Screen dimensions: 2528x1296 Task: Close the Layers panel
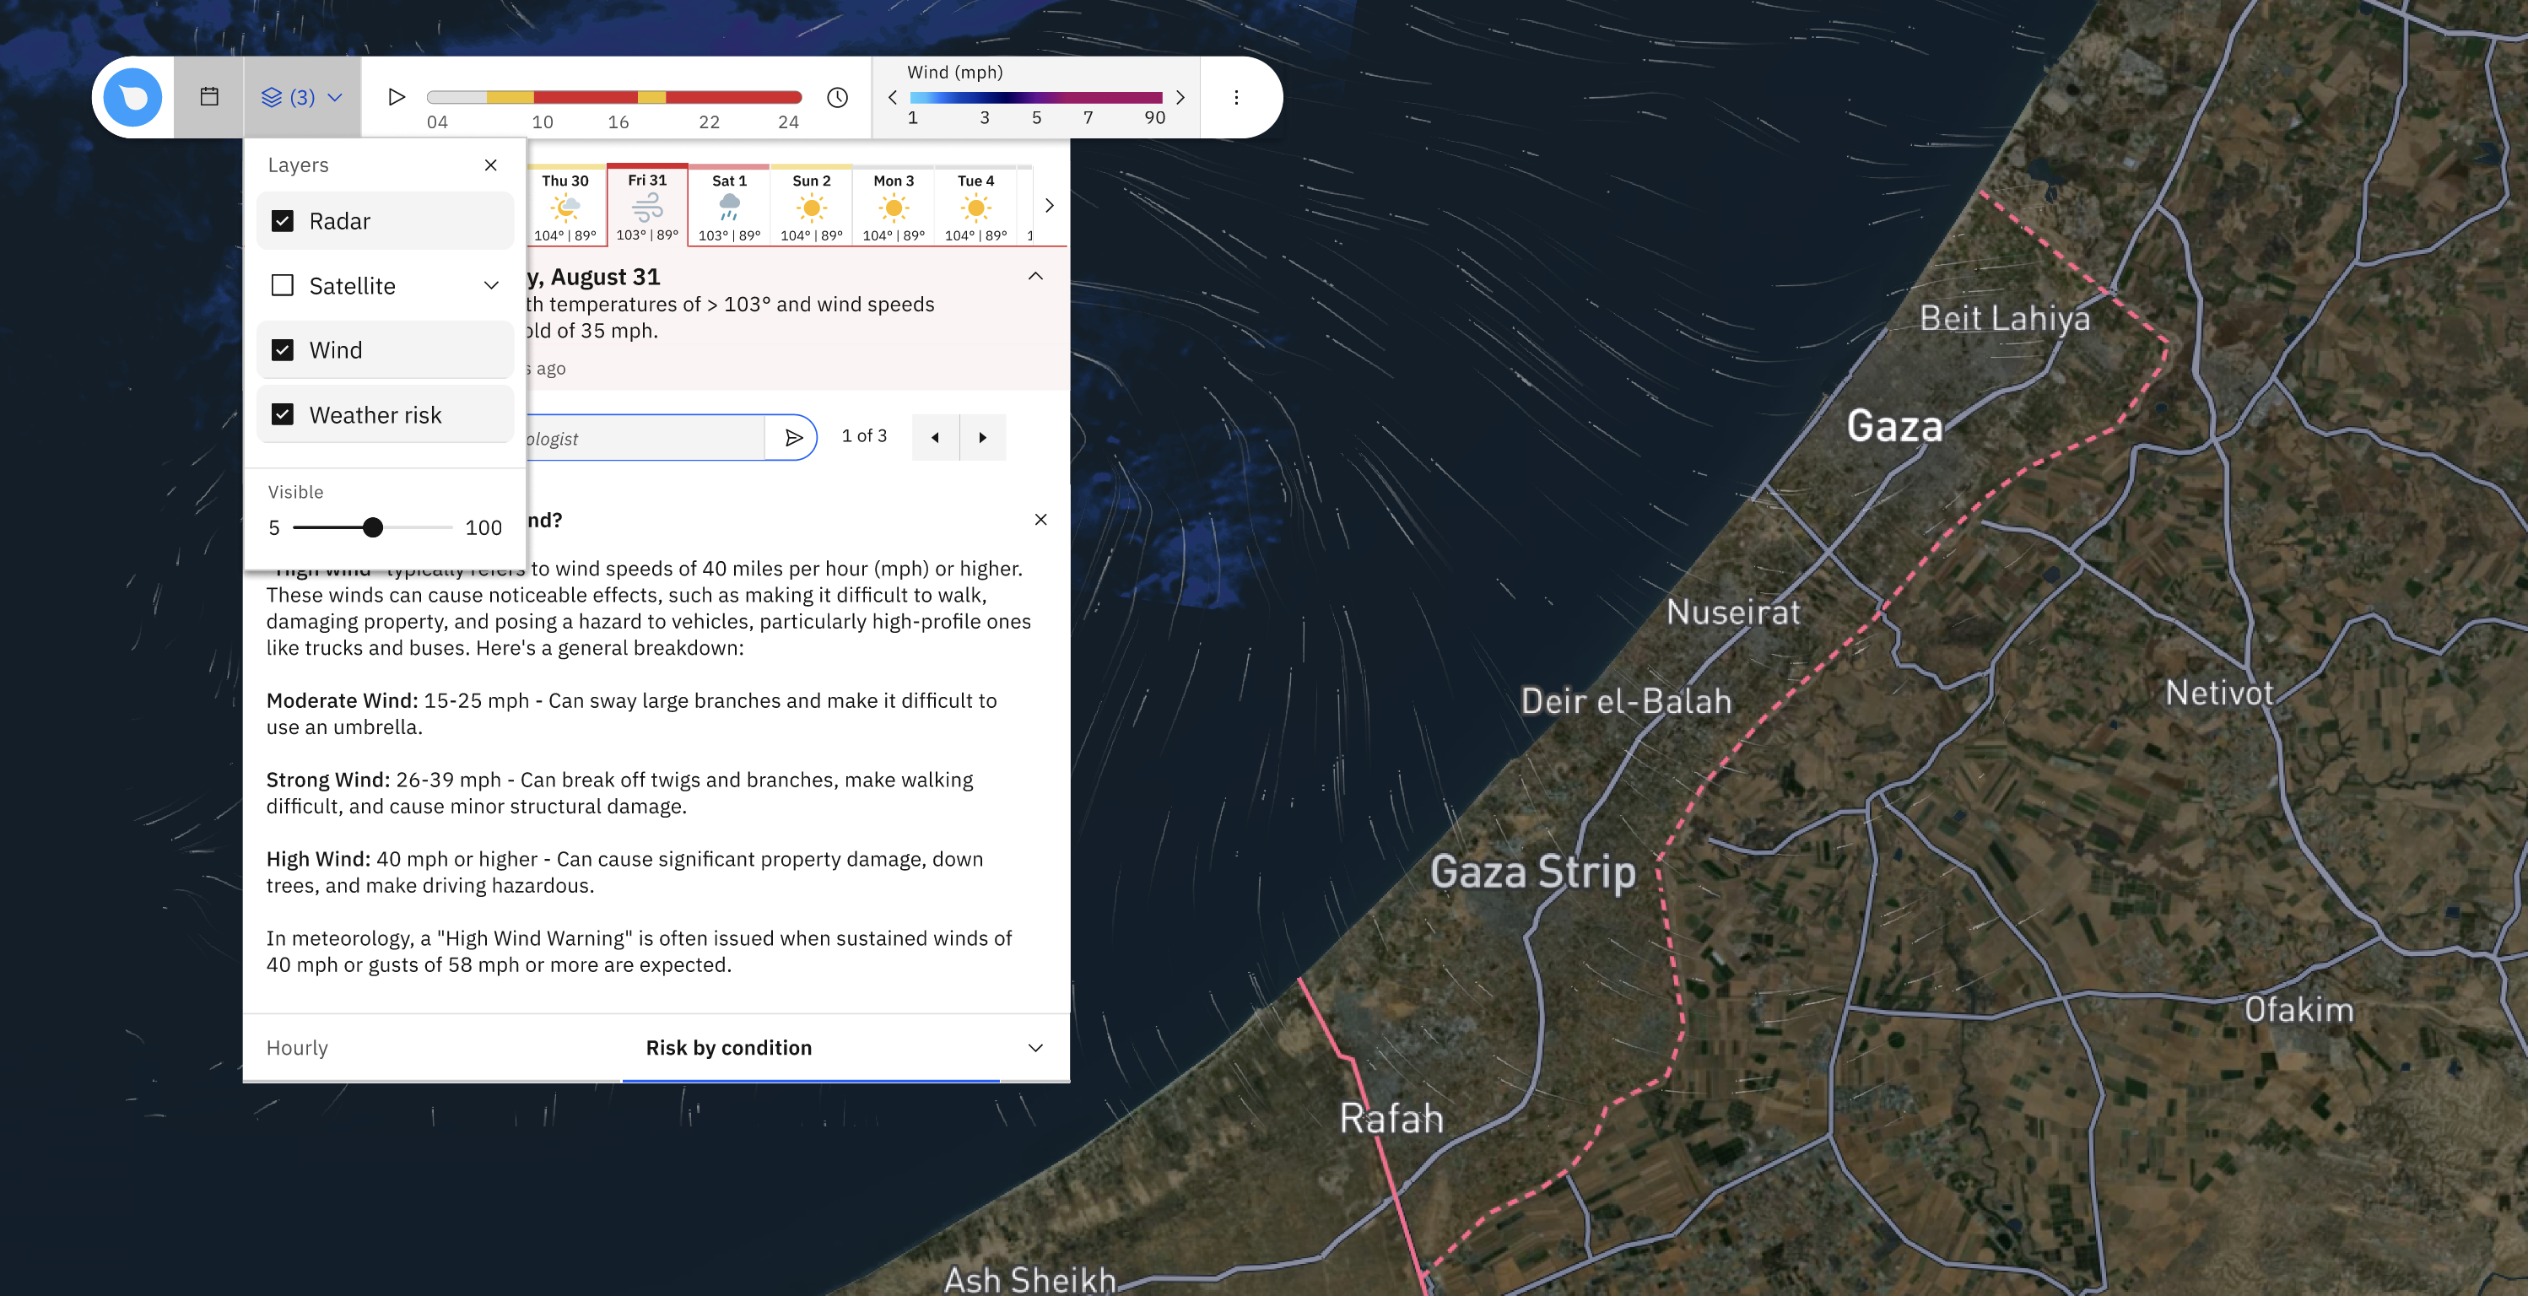[491, 165]
